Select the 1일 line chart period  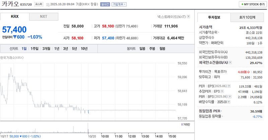click(24, 49)
